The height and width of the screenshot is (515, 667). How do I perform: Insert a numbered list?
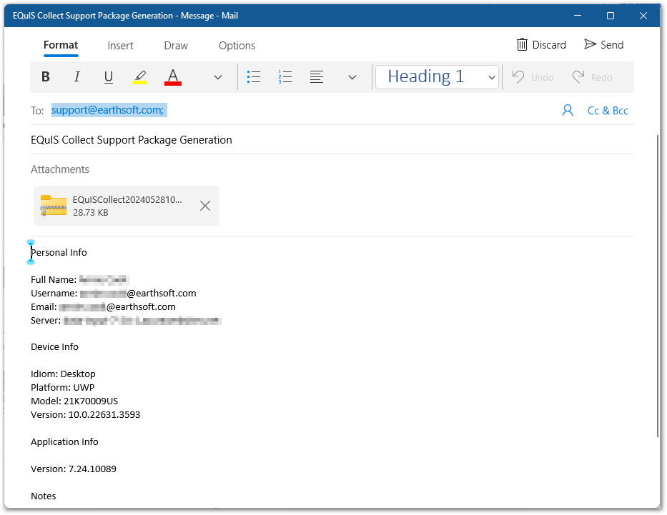(x=285, y=76)
